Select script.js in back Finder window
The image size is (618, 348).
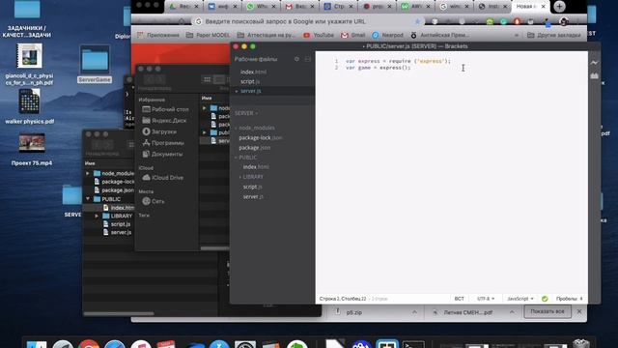coord(117,224)
